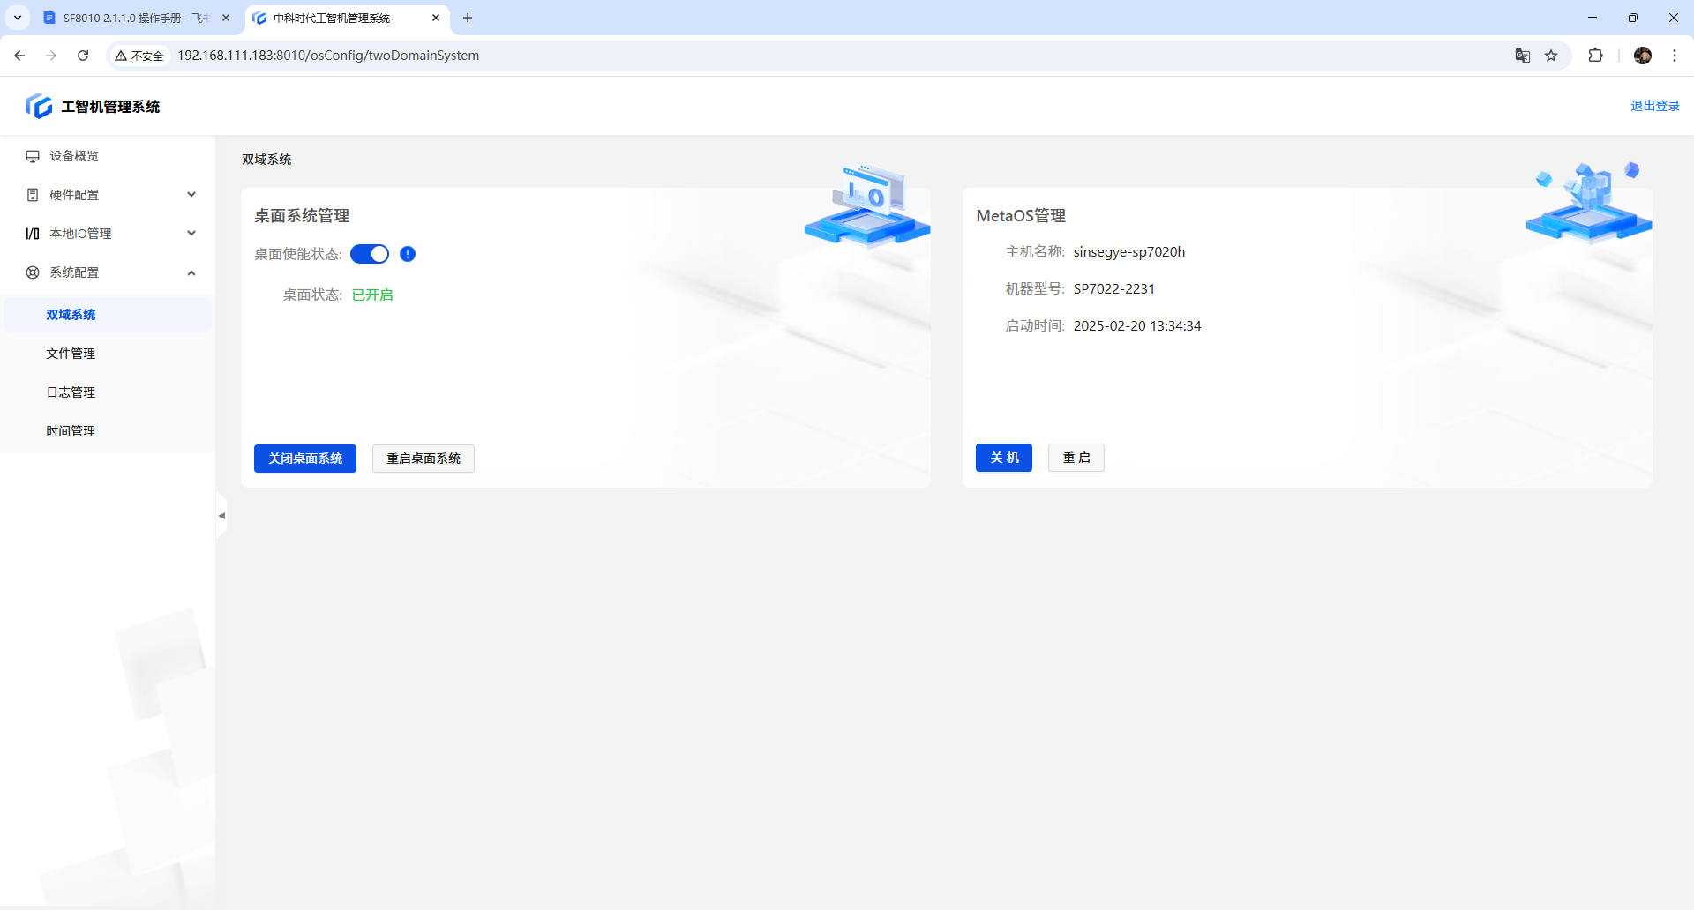The image size is (1694, 910).
Task: Click the 硬件配置 document icon
Action: (33, 195)
